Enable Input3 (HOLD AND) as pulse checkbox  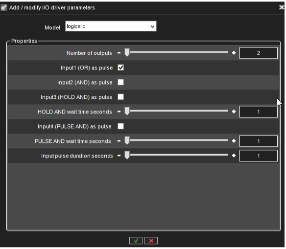121,97
